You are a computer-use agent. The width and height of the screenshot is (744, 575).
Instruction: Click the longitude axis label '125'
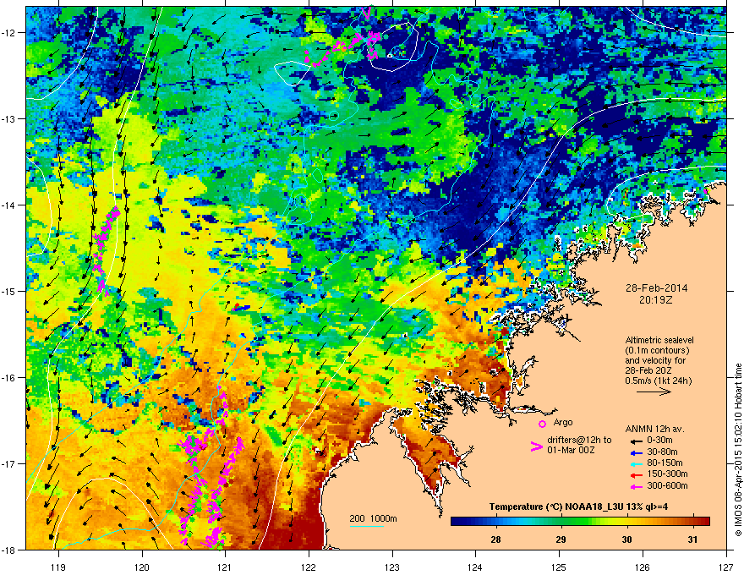tap(559, 567)
